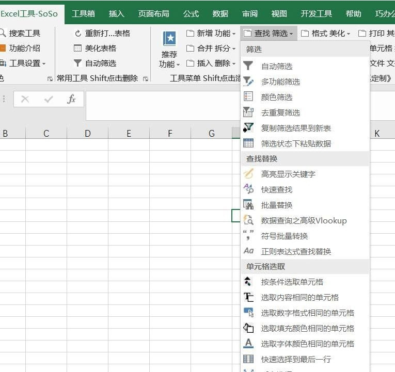Click the 美化表格 table icon in ribbon
Viewport: 395px width, 372px height.
77,48
